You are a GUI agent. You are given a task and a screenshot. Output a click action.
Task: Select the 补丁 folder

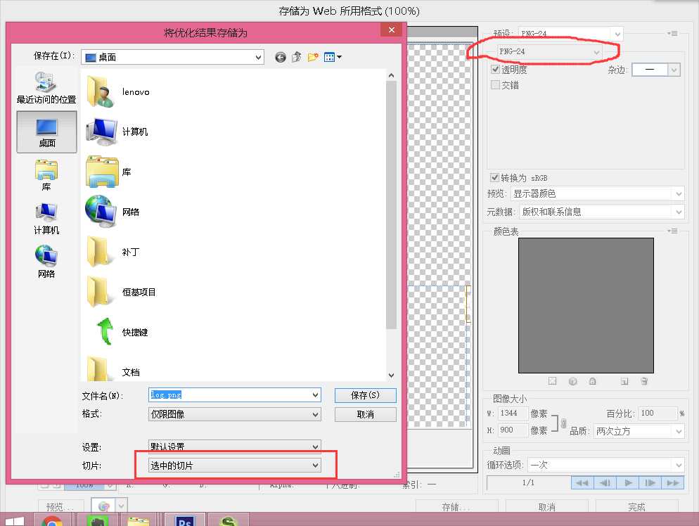pos(113,252)
